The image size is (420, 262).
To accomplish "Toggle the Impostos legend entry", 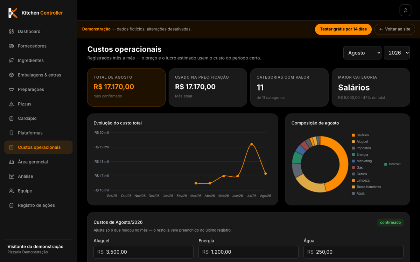I will [361, 148].
